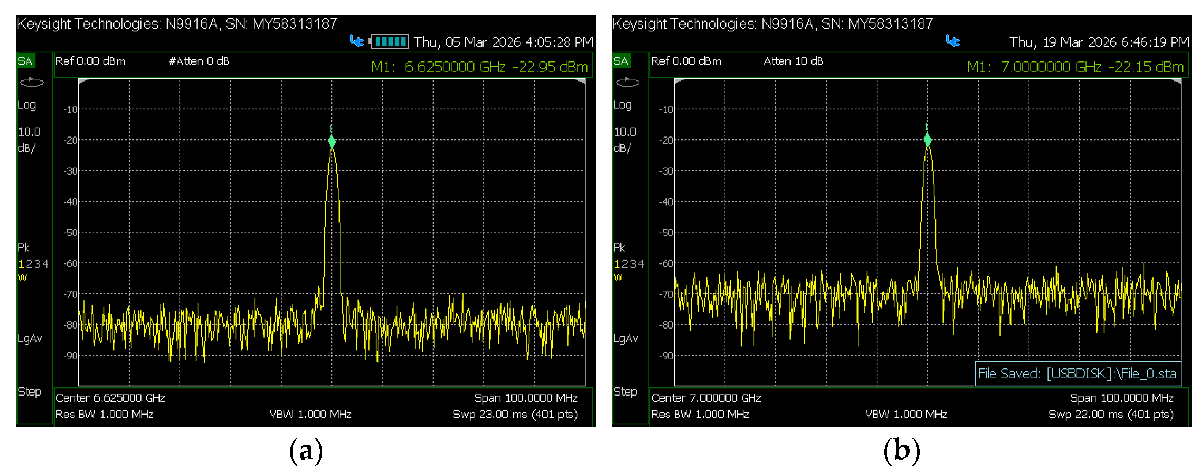The width and height of the screenshot is (1204, 472).
Task: Click the sweep arrow icon under left SA label
Action: (x=32, y=82)
